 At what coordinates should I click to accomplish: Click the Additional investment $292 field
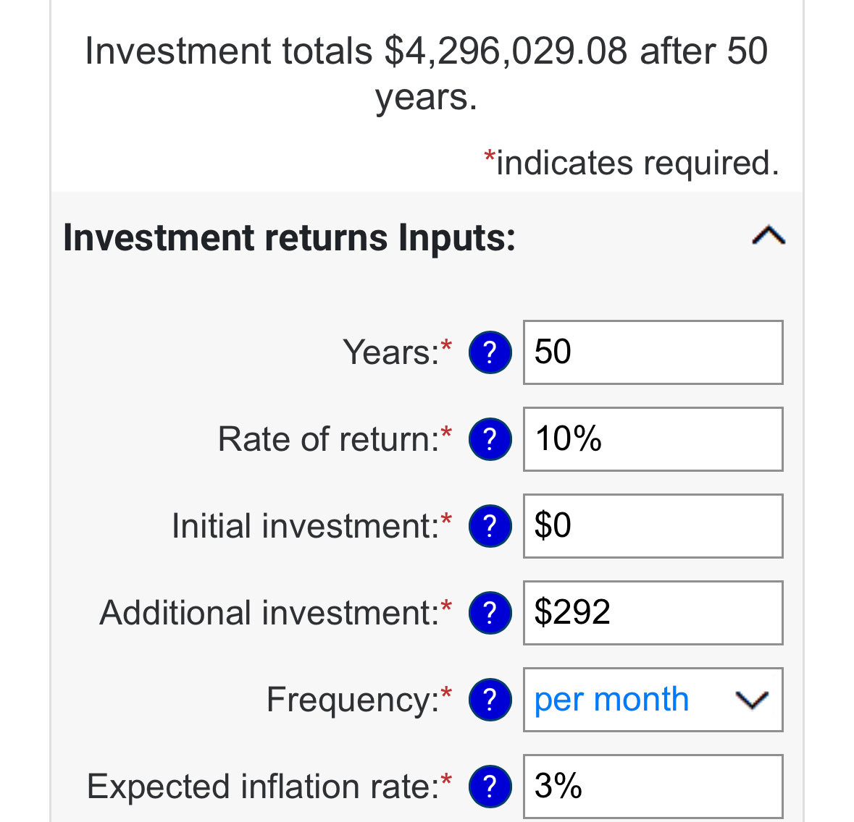[653, 613]
